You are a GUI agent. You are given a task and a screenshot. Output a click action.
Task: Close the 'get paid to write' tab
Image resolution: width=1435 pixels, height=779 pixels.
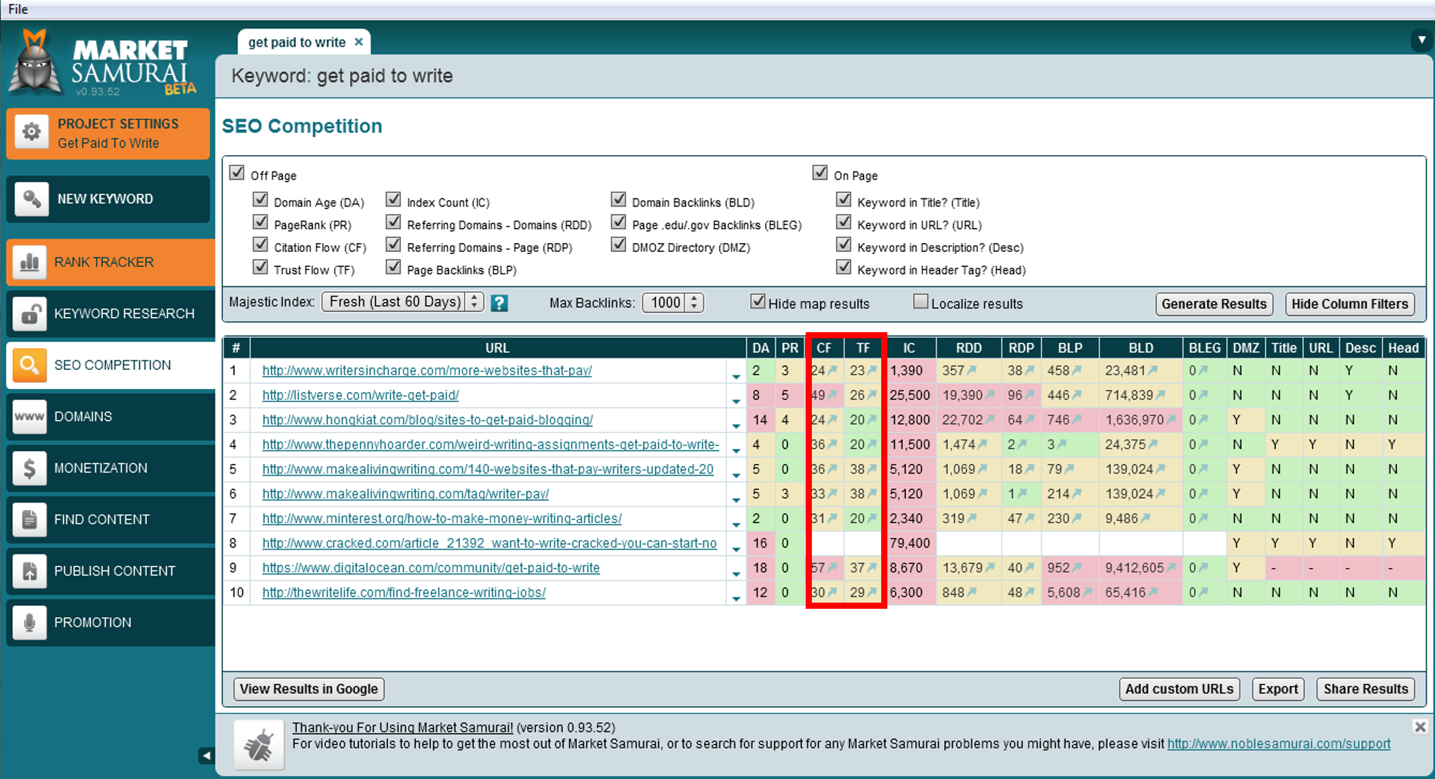click(x=358, y=42)
